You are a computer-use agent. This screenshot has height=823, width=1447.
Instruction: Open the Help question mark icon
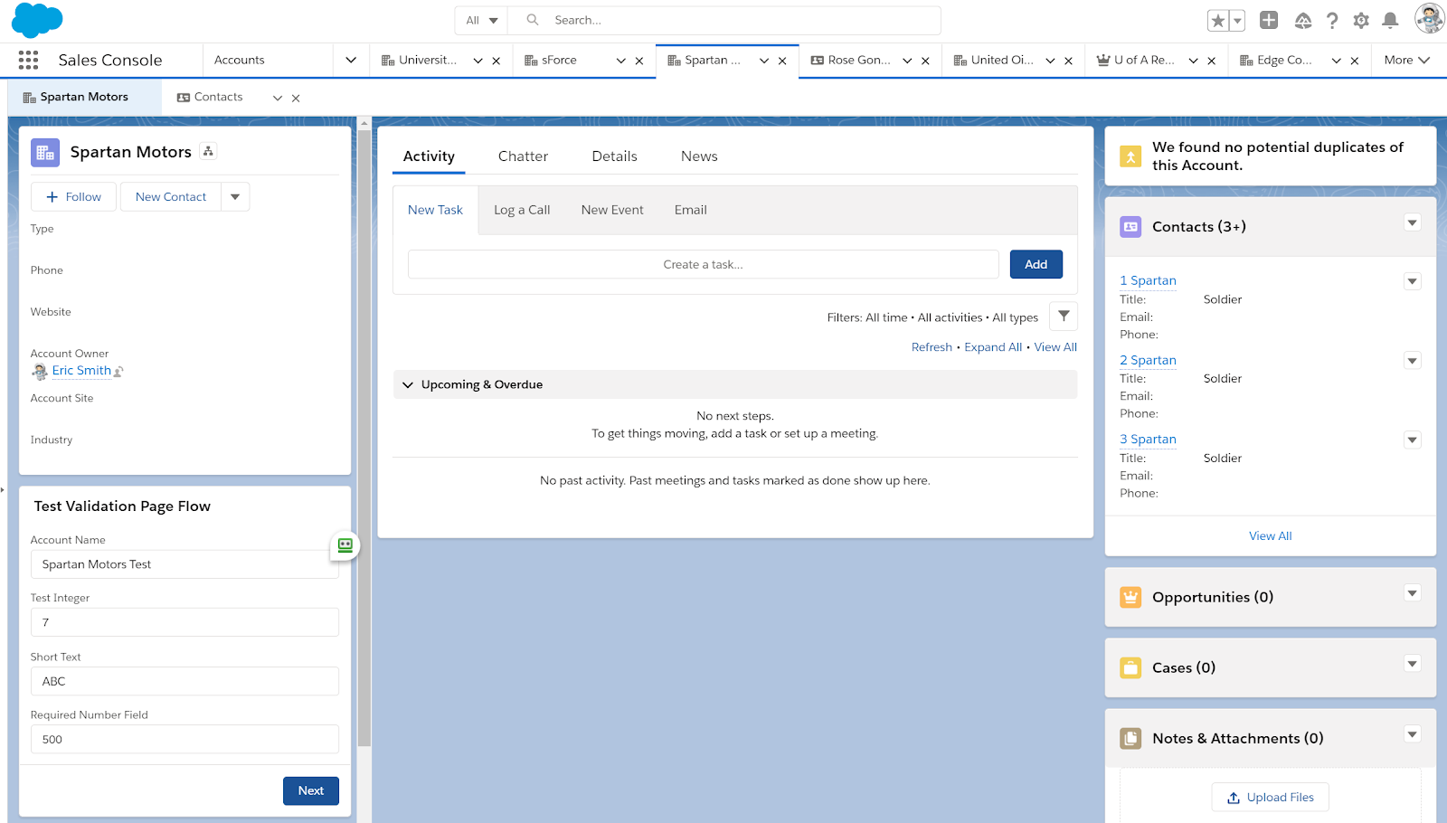click(1332, 20)
